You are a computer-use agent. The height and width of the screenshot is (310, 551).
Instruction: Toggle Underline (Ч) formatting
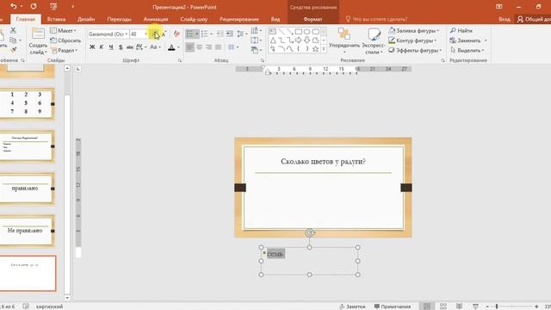click(x=111, y=47)
